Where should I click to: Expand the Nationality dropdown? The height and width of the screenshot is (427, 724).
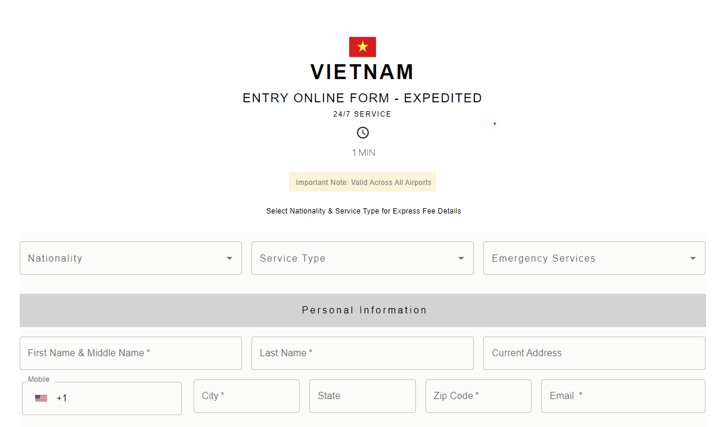pos(130,258)
